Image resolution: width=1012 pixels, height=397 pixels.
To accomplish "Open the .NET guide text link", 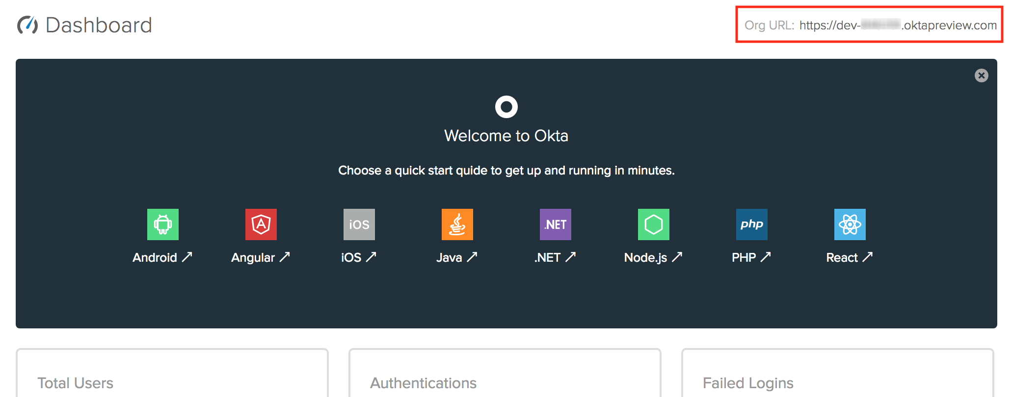I will (555, 257).
